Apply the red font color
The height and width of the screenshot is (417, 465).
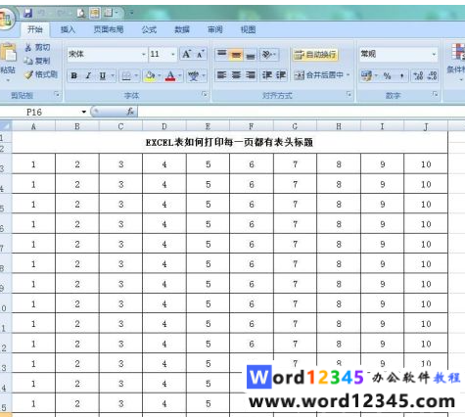pyautogui.click(x=170, y=76)
